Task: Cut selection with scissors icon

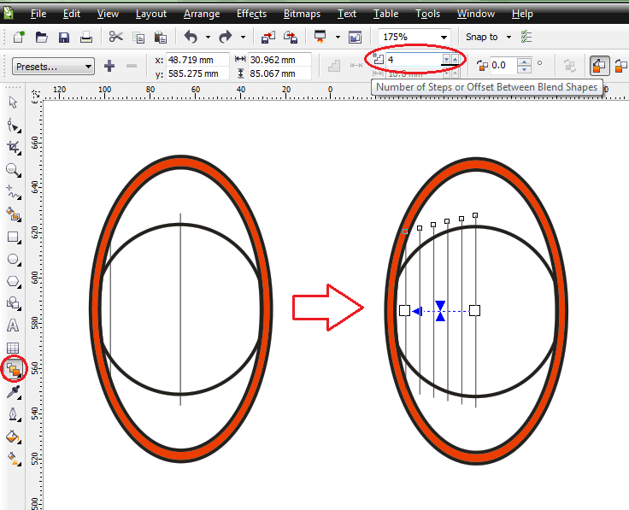Action: tap(116, 37)
